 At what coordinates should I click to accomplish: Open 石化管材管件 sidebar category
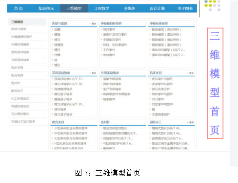pos(20,114)
